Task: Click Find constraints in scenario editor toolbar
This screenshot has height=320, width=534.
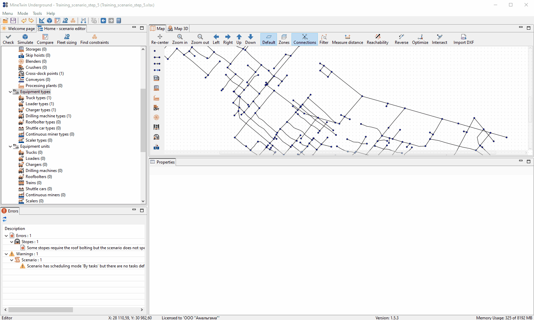Action: click(95, 39)
